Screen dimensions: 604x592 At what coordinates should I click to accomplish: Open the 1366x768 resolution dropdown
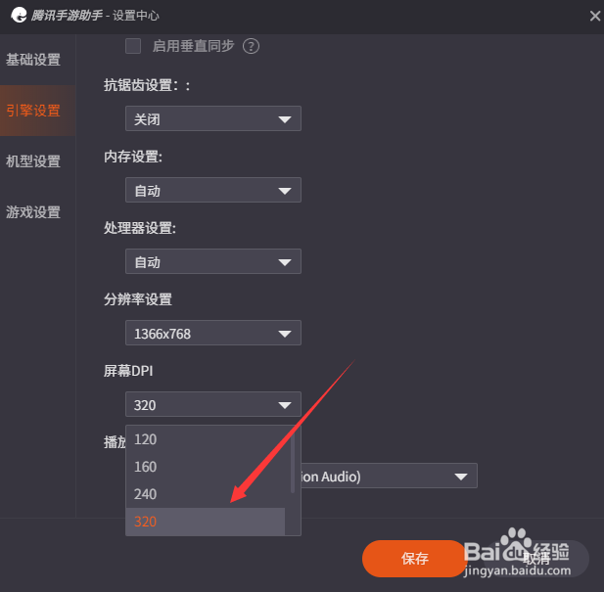pyautogui.click(x=213, y=333)
